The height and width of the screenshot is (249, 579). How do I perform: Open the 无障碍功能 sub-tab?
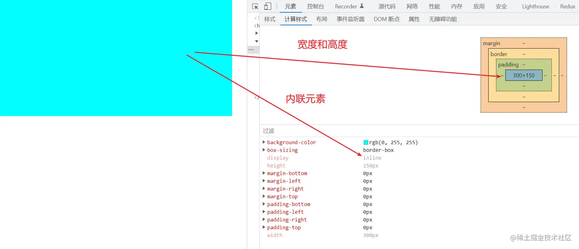443,19
